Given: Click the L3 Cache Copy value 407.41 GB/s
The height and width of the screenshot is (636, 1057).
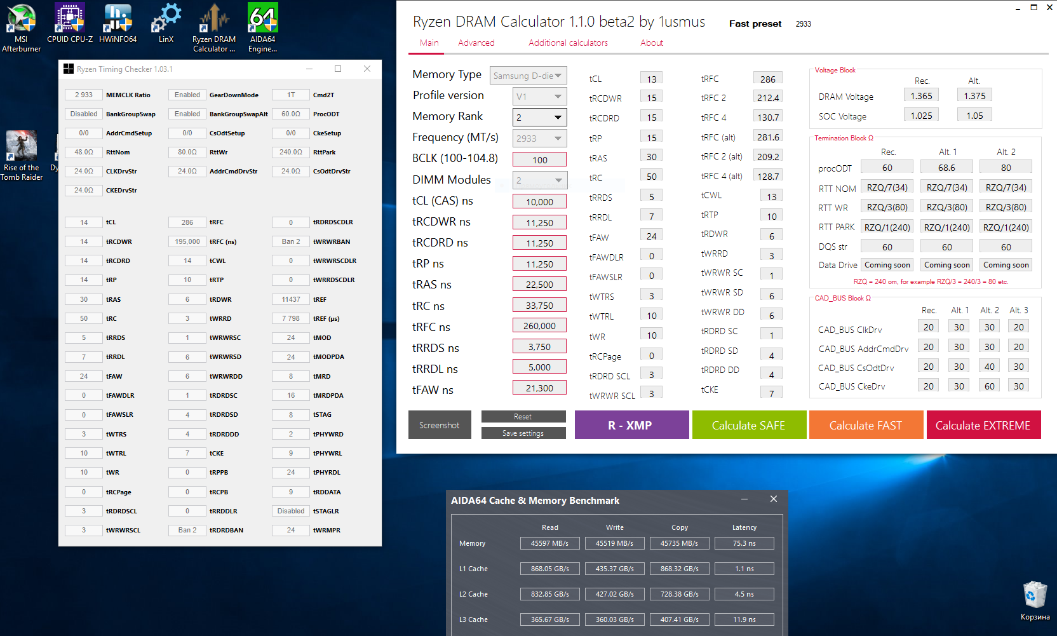Looking at the screenshot, I should 680,619.
